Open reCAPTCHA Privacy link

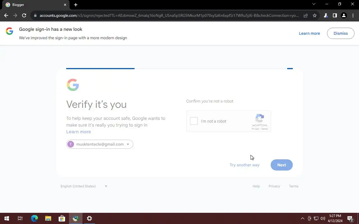click(x=255, y=129)
